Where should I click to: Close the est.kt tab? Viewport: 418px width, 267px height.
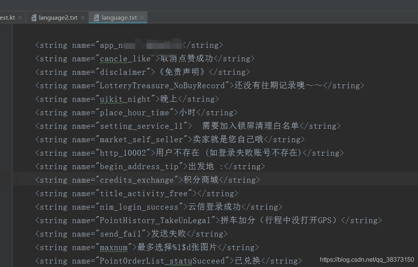(x=20, y=17)
